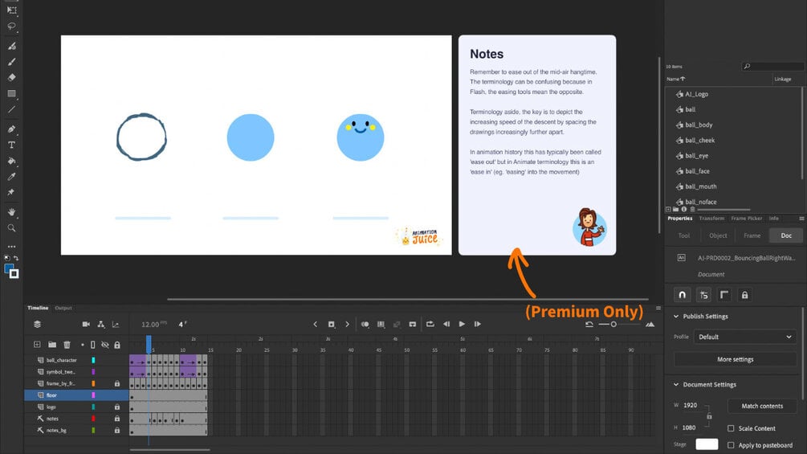Click the add camera icon in Timeline
The height and width of the screenshot is (454, 807).
pos(86,324)
